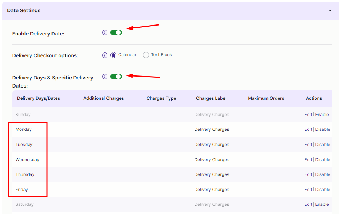Enable Sunday as a delivery day
339x214 pixels.
(322, 115)
